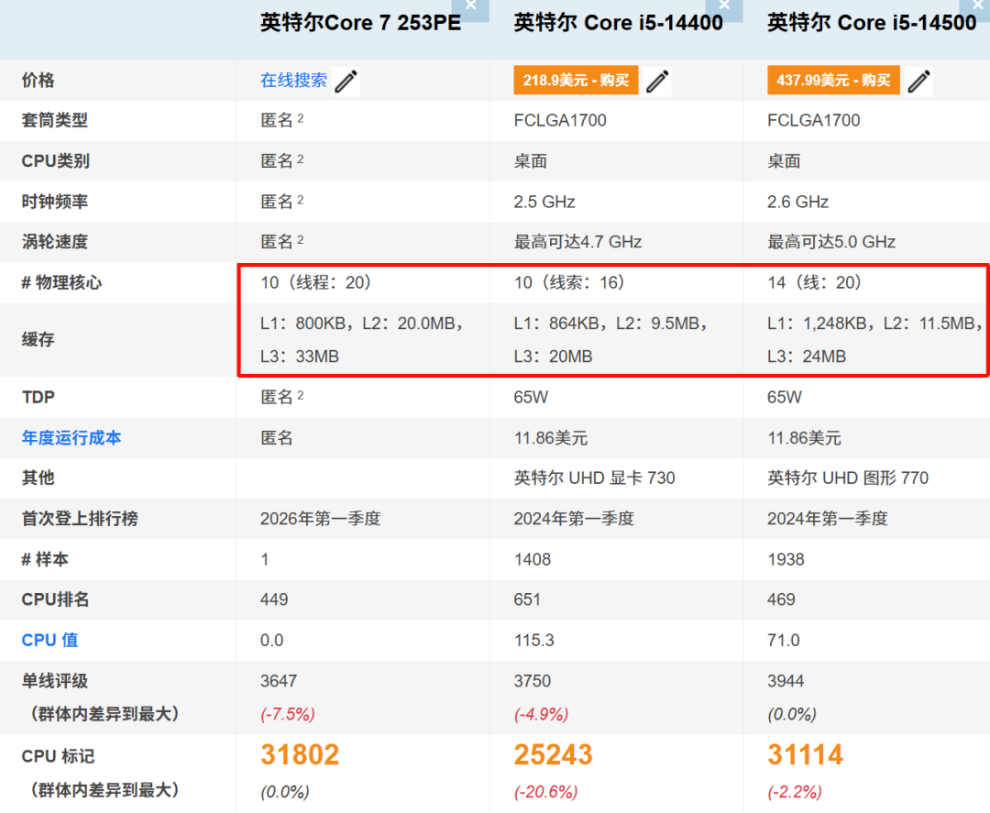
Task: Edit the price for Core i5-14400 via pencil icon
Action: (657, 82)
